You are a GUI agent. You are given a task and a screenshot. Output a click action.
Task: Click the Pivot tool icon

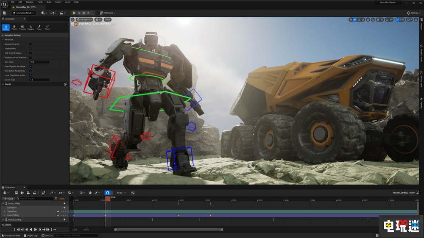(x=47, y=28)
